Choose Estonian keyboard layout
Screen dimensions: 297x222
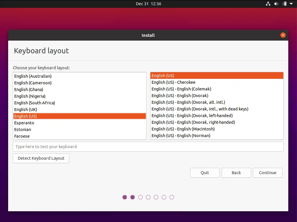coord(80,130)
